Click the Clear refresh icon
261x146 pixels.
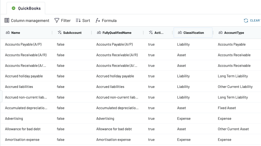(x=246, y=20)
